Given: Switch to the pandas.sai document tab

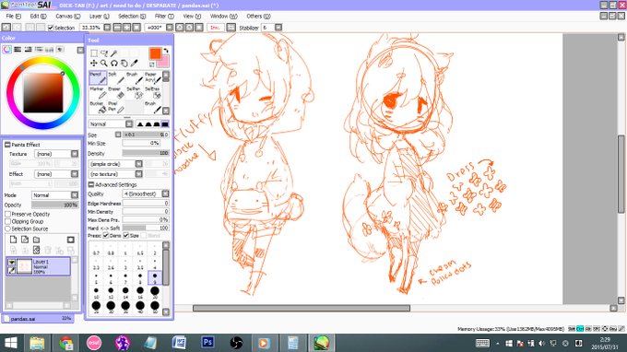Looking at the screenshot, I should tap(39, 319).
